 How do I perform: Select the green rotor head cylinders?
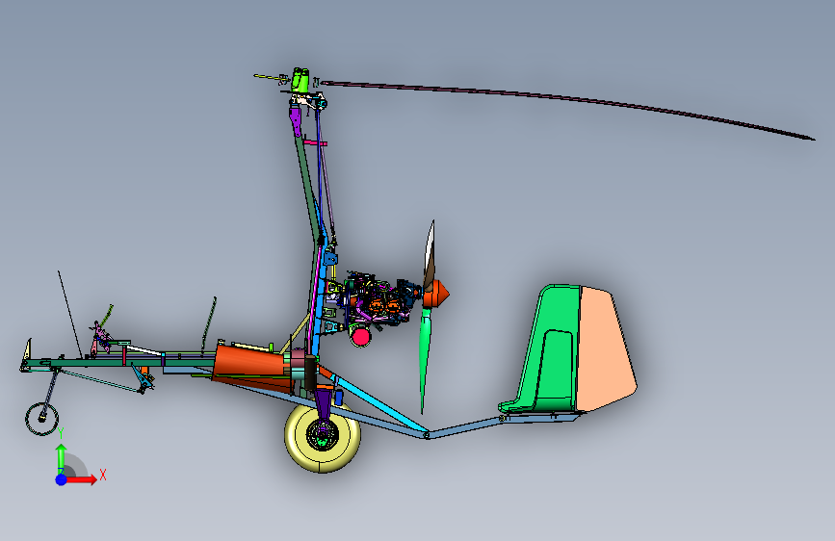click(300, 79)
